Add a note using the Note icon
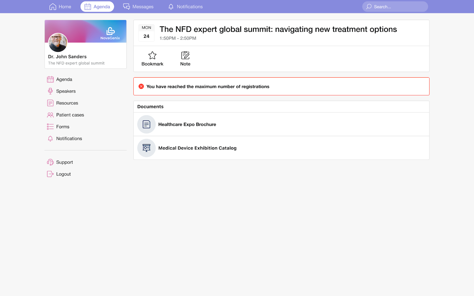474x296 pixels. [185, 55]
